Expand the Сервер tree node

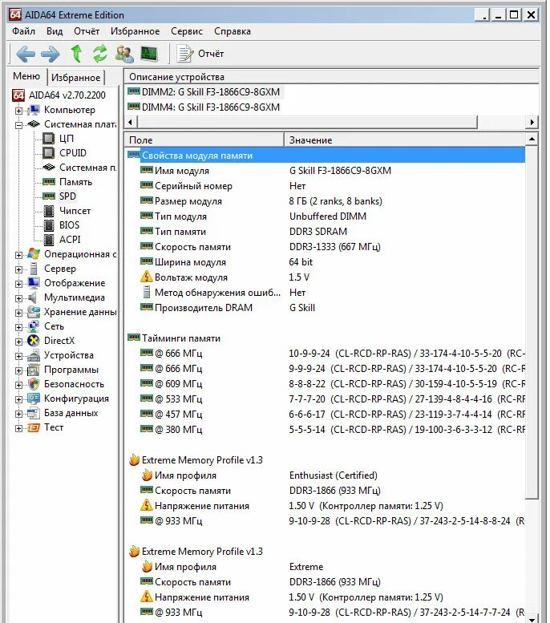click(x=18, y=269)
